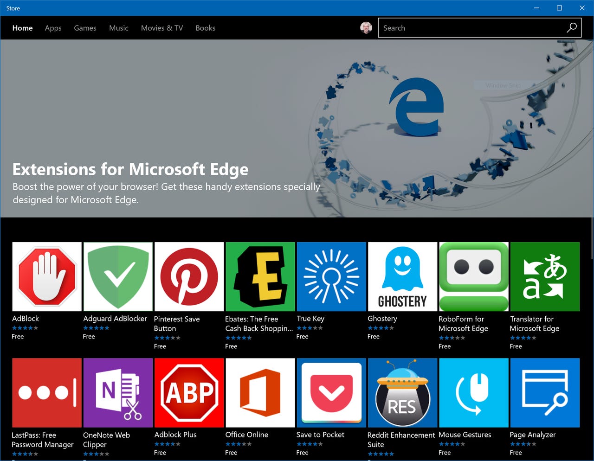This screenshot has width=594, height=461.
Task: Open the Movies & TV section
Action: [161, 28]
